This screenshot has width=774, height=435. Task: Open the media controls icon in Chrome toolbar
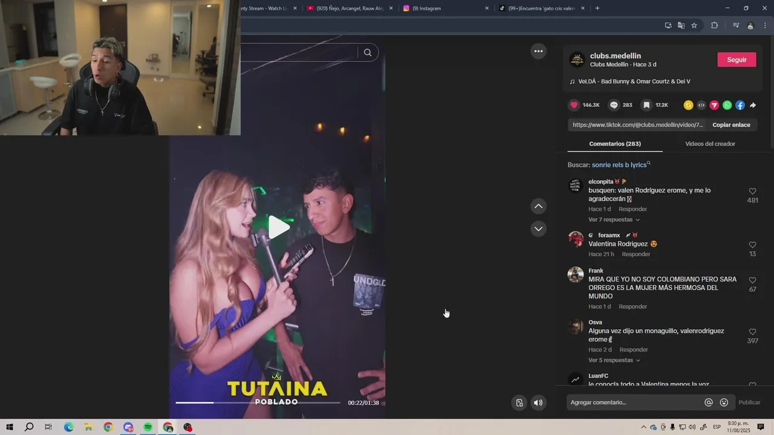pos(736,25)
